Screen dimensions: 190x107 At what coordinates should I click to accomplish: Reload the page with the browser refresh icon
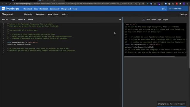click(10, 4)
